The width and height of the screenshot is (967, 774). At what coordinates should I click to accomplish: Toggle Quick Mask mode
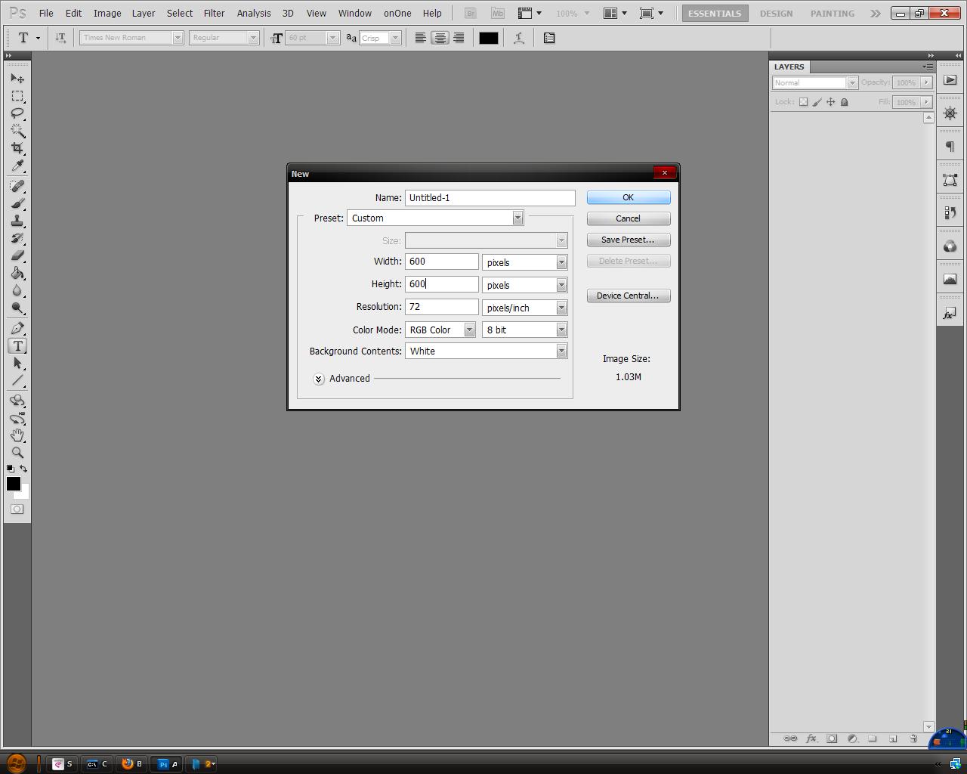17,509
